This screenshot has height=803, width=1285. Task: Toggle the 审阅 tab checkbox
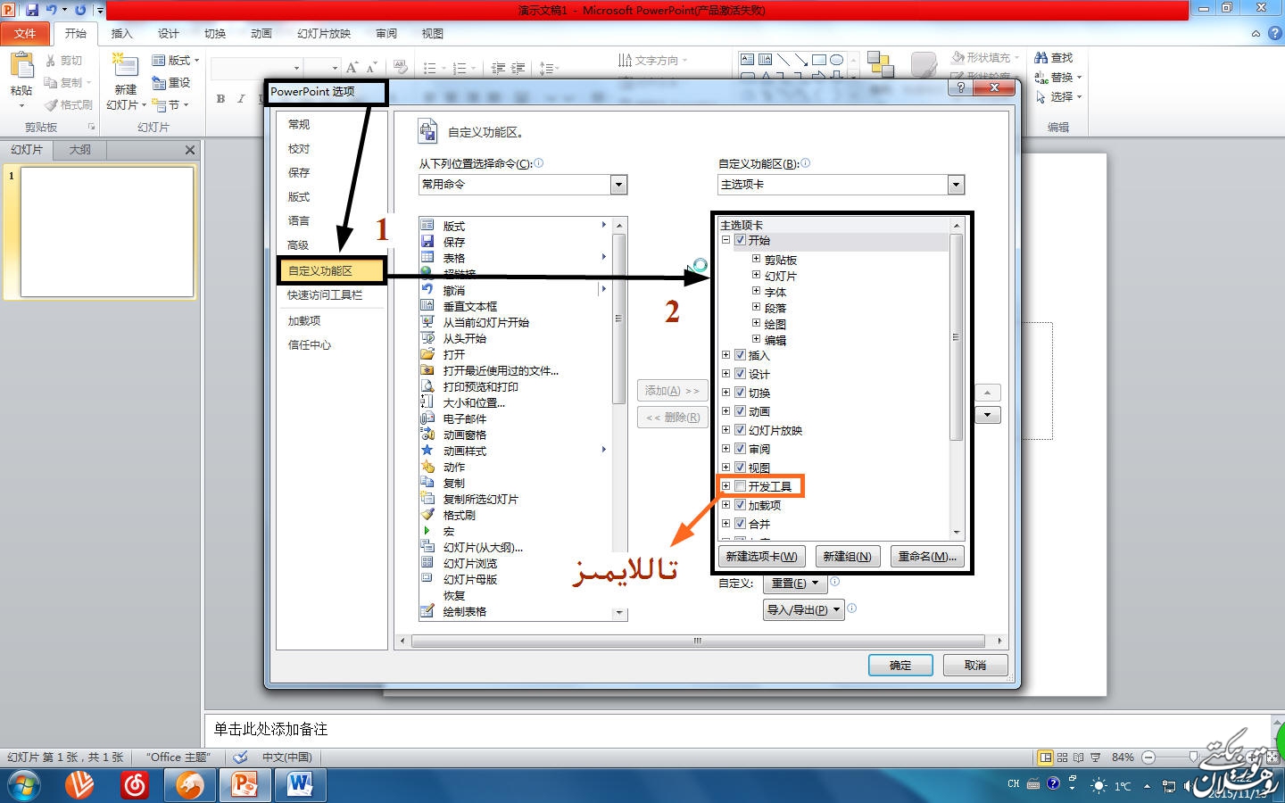coord(740,449)
